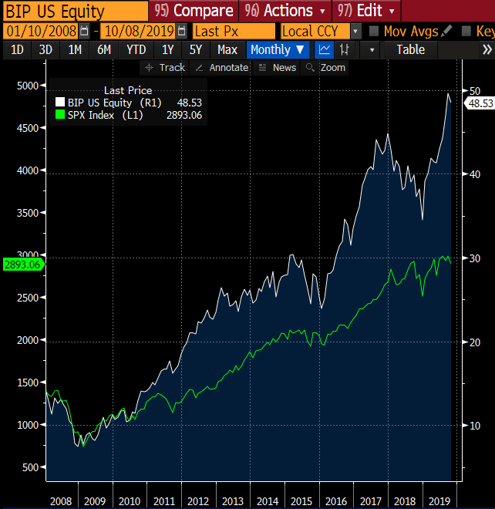
Task: Open chart type dropdown arrow next to candlestick
Action: click(372, 49)
